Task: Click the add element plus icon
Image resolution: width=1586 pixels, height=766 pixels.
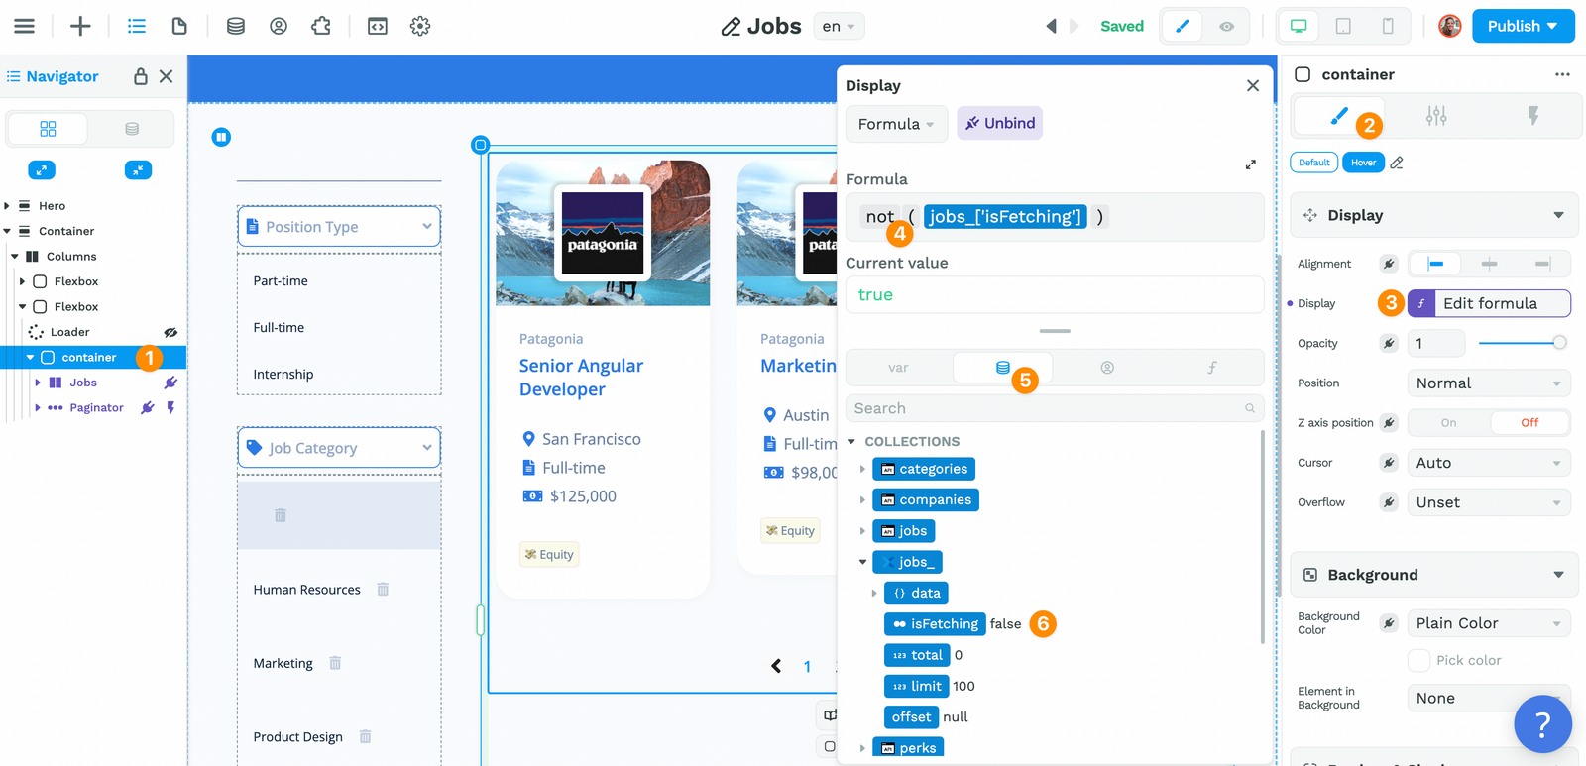Action: pyautogui.click(x=80, y=27)
